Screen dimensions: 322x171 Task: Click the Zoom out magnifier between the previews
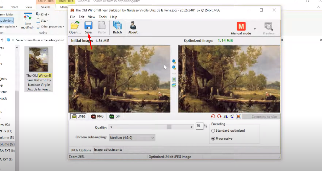[174, 67]
